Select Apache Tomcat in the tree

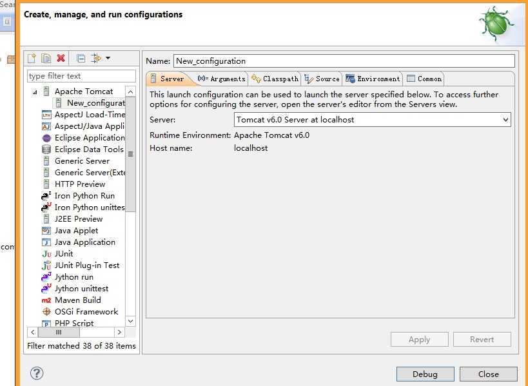[84, 92]
